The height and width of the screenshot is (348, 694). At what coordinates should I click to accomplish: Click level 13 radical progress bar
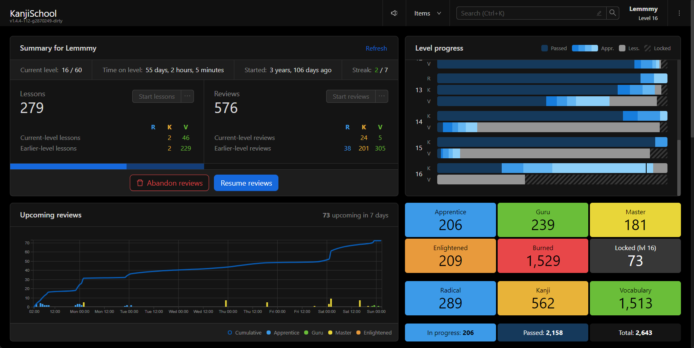pyautogui.click(x=552, y=78)
